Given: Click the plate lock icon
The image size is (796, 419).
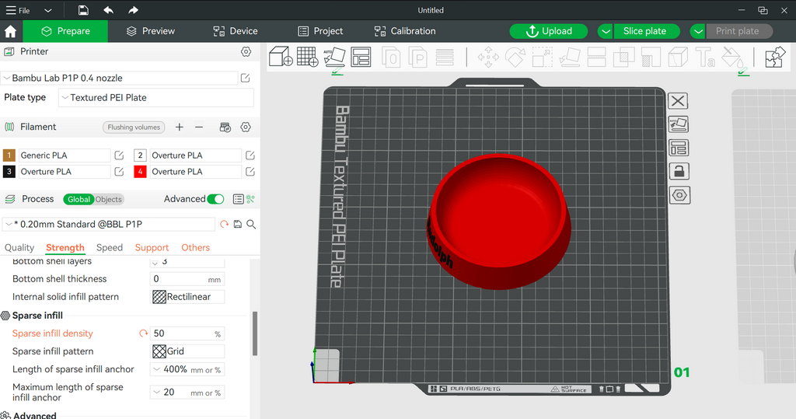Looking at the screenshot, I should coord(679,172).
